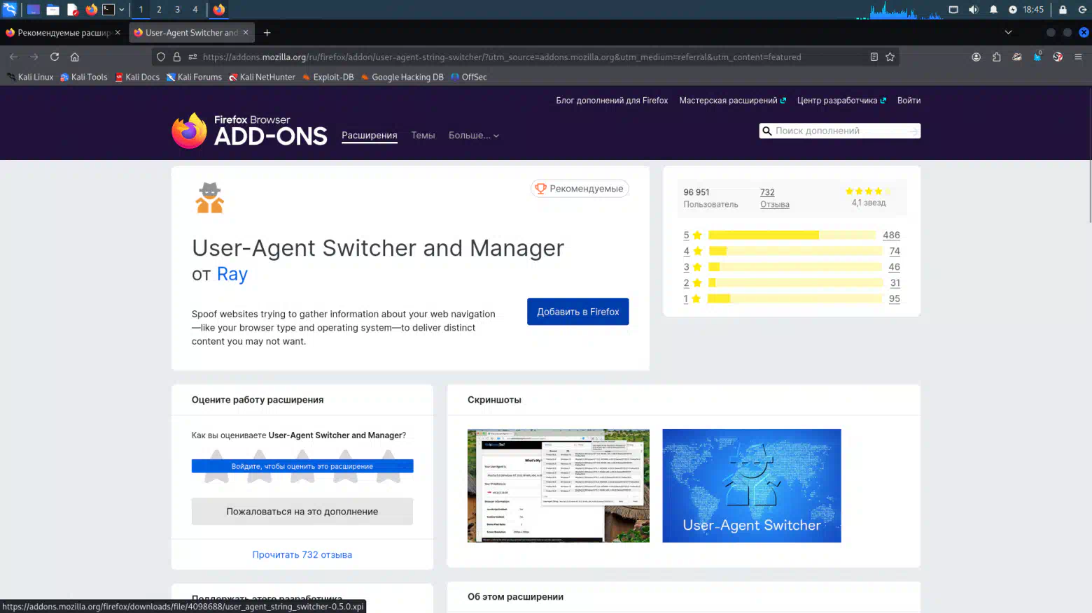Focus the addons.mozilla.org URL bar
The image size is (1092, 613).
pyautogui.click(x=501, y=57)
